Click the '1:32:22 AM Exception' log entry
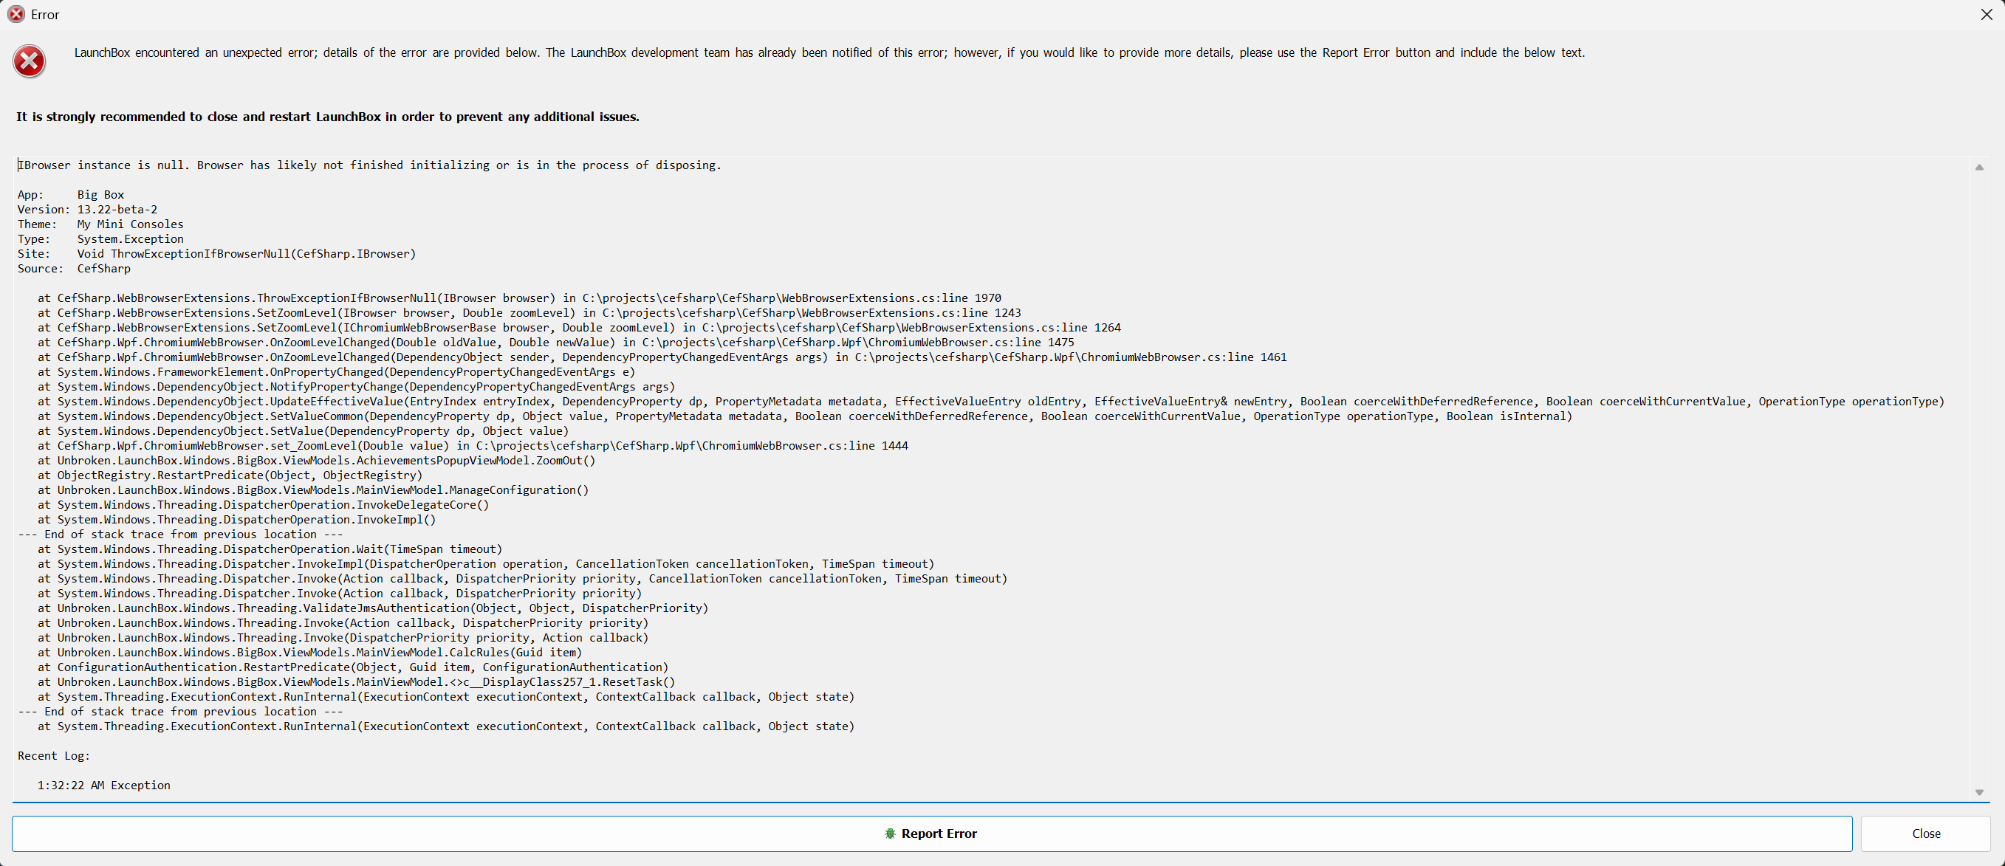The image size is (2005, 866). coord(104,786)
